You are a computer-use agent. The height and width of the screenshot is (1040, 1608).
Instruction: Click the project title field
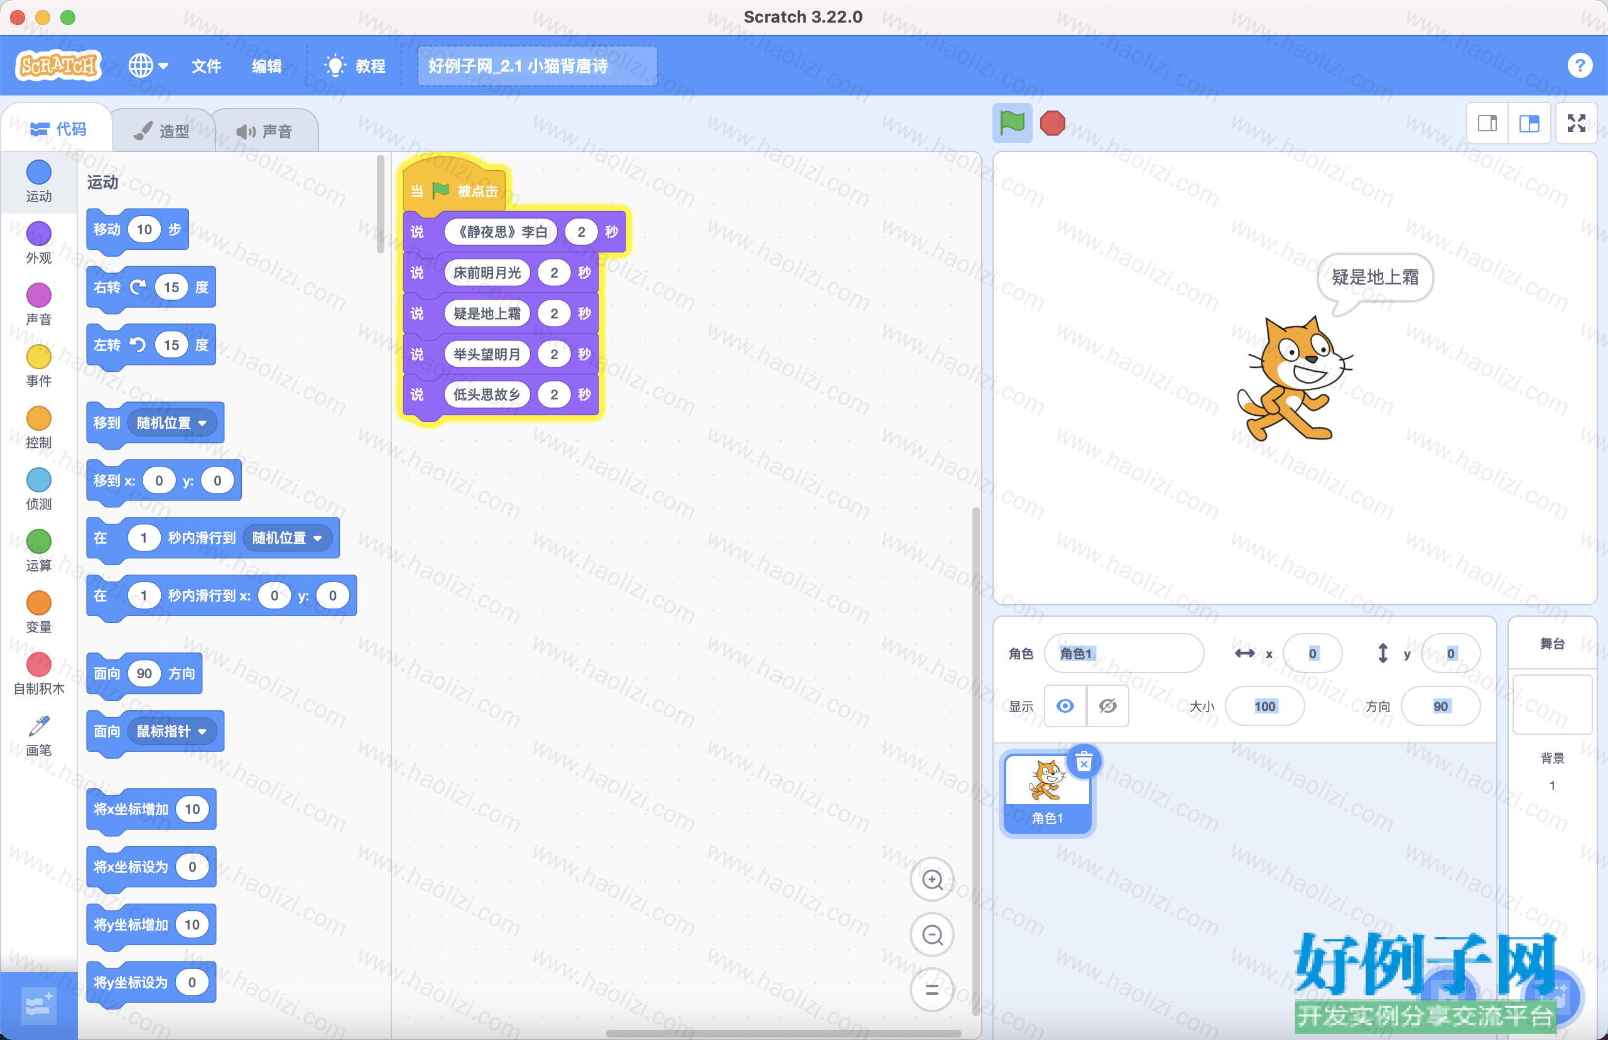tap(537, 65)
